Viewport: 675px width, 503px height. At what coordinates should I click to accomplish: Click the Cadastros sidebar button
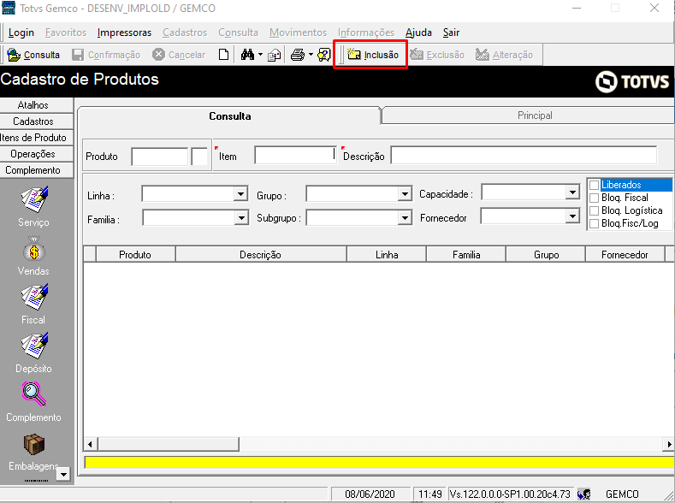(36, 121)
